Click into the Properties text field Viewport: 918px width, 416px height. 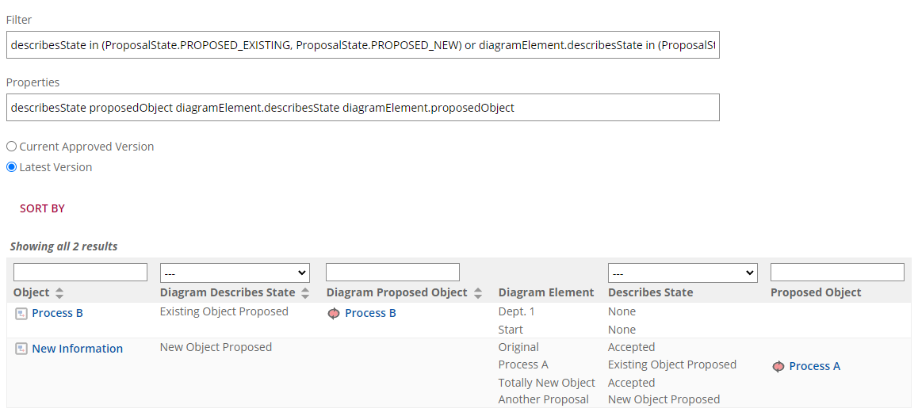pos(362,108)
